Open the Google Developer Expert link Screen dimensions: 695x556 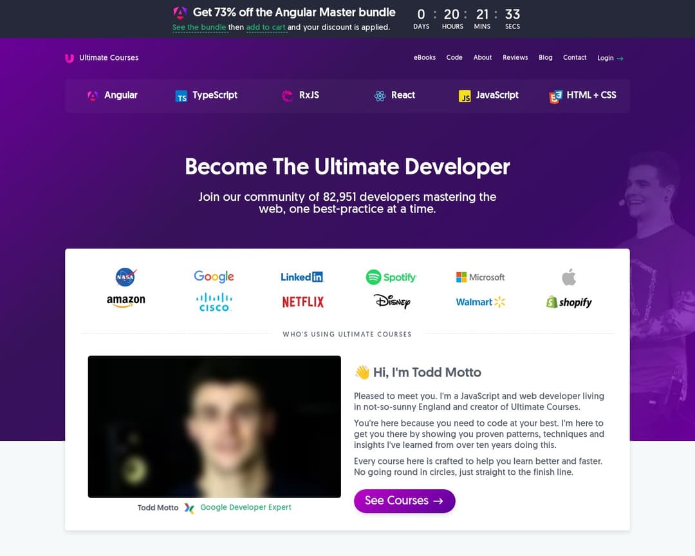click(246, 507)
